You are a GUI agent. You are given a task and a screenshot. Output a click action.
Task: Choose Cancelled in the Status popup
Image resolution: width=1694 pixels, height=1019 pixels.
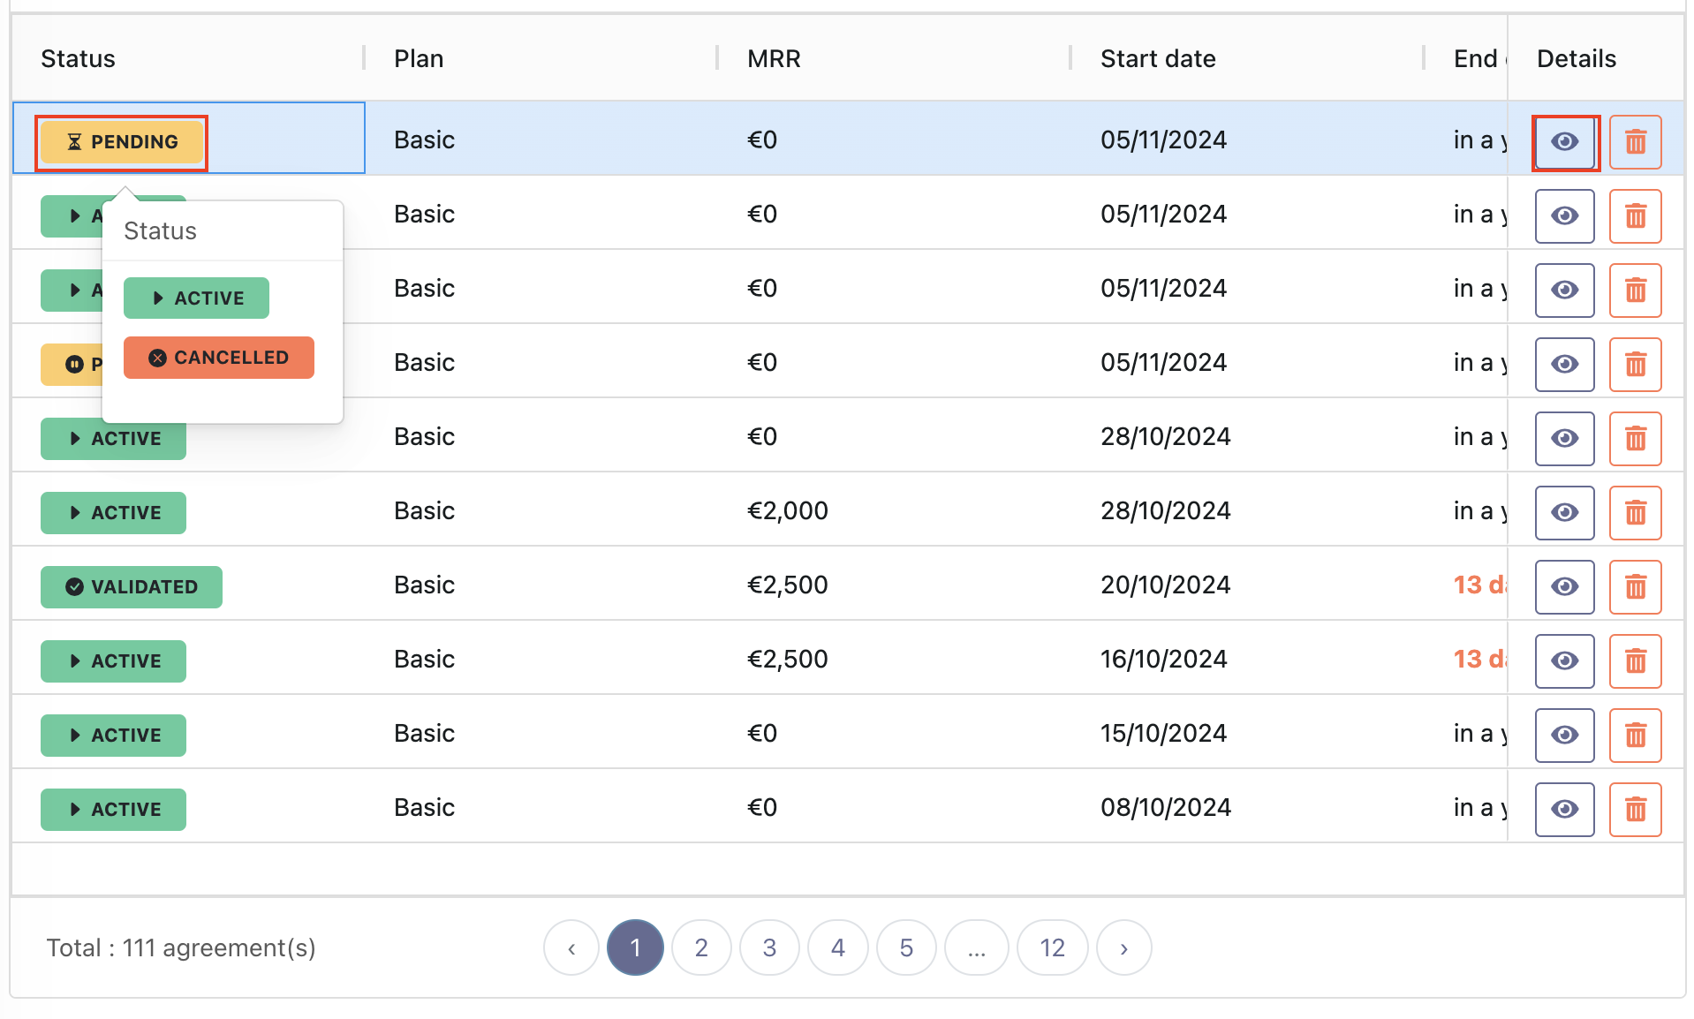218,358
